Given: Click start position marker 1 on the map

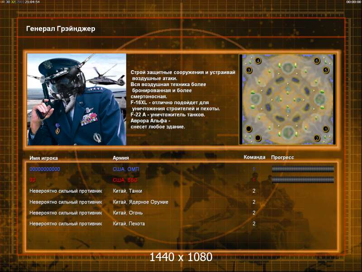Looking at the screenshot, I should tap(326, 129).
